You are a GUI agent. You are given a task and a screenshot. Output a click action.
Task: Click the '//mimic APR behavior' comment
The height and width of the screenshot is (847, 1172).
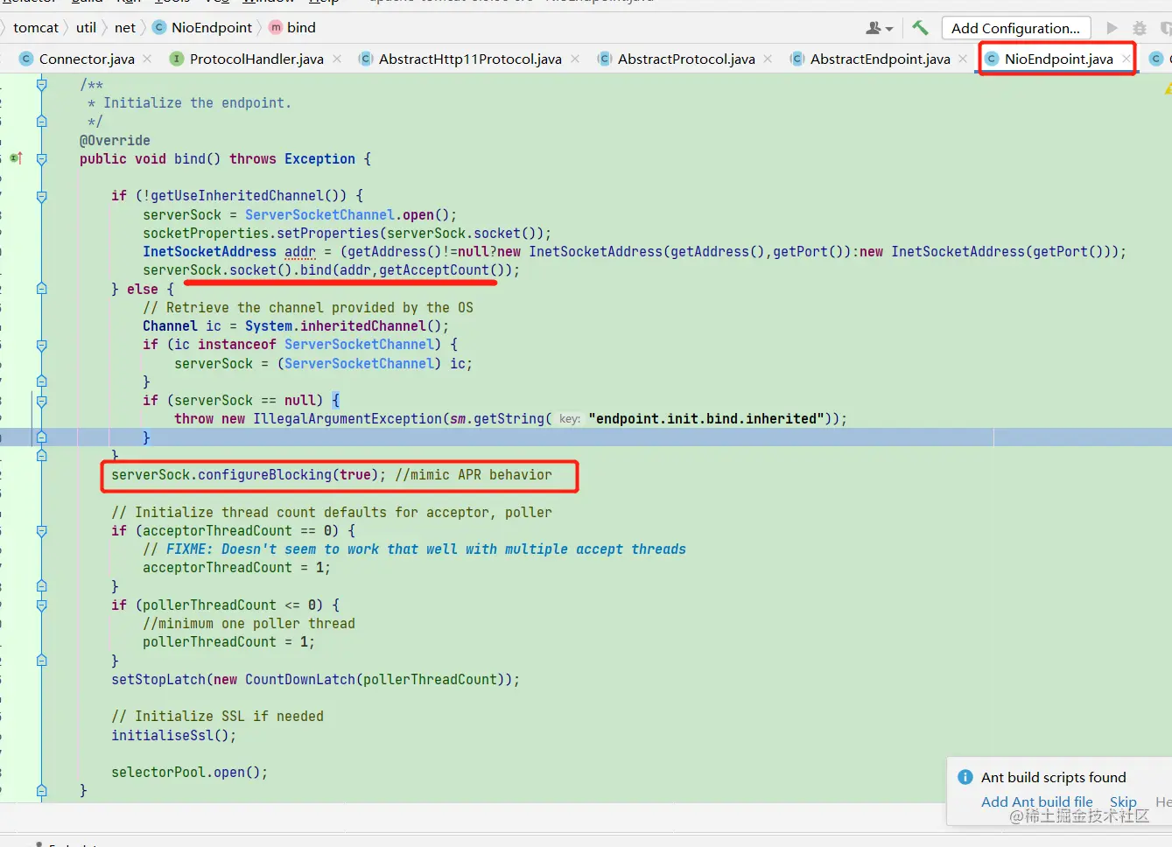tap(474, 475)
